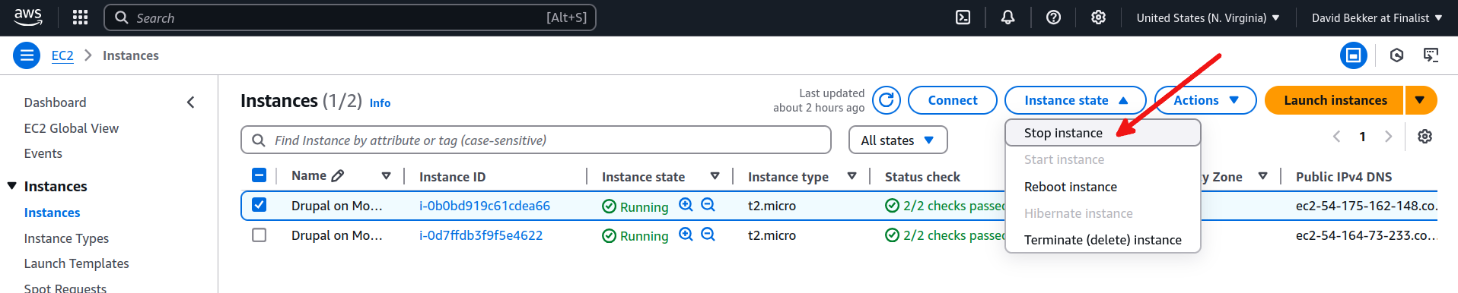1458x293 pixels.
Task: Go to next page of instances
Action: (x=1389, y=137)
